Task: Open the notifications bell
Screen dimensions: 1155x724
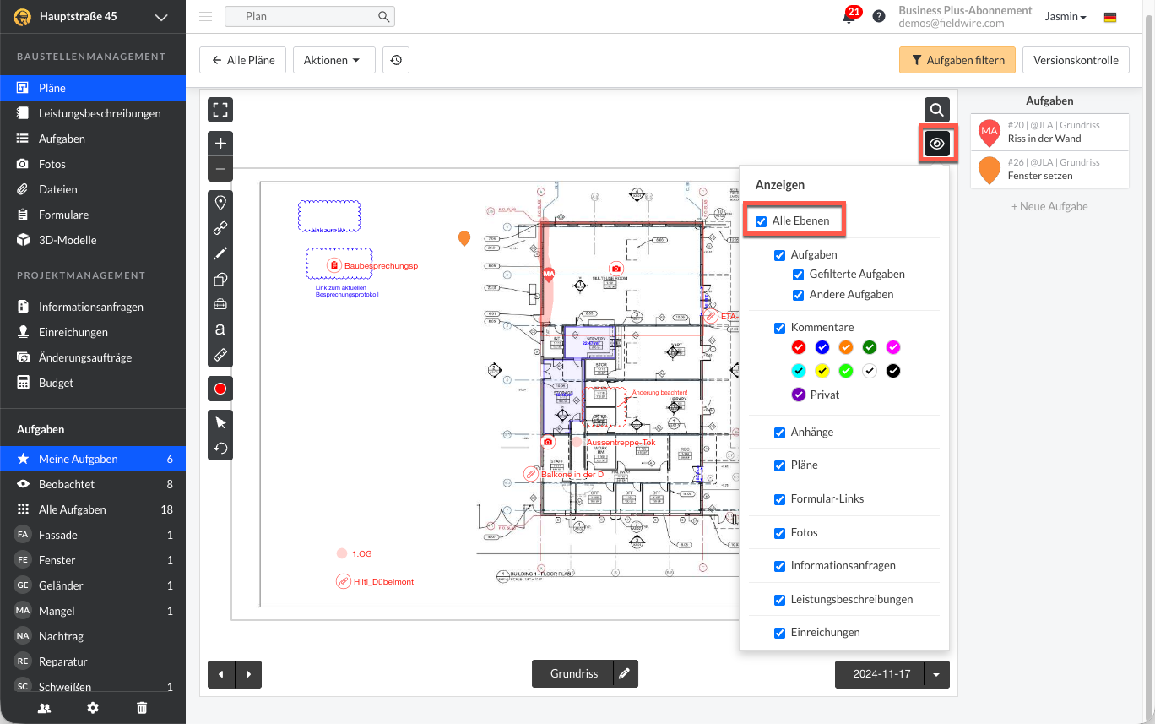Action: click(849, 17)
